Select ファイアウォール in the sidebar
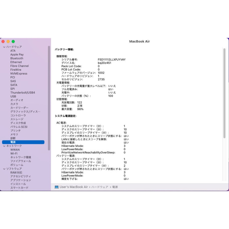Screen dimensions: 229x229 [21, 161]
